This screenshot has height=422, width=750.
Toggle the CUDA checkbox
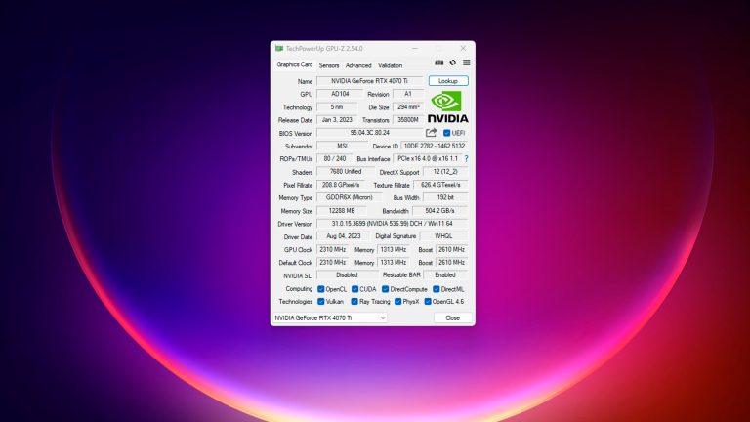(x=354, y=289)
